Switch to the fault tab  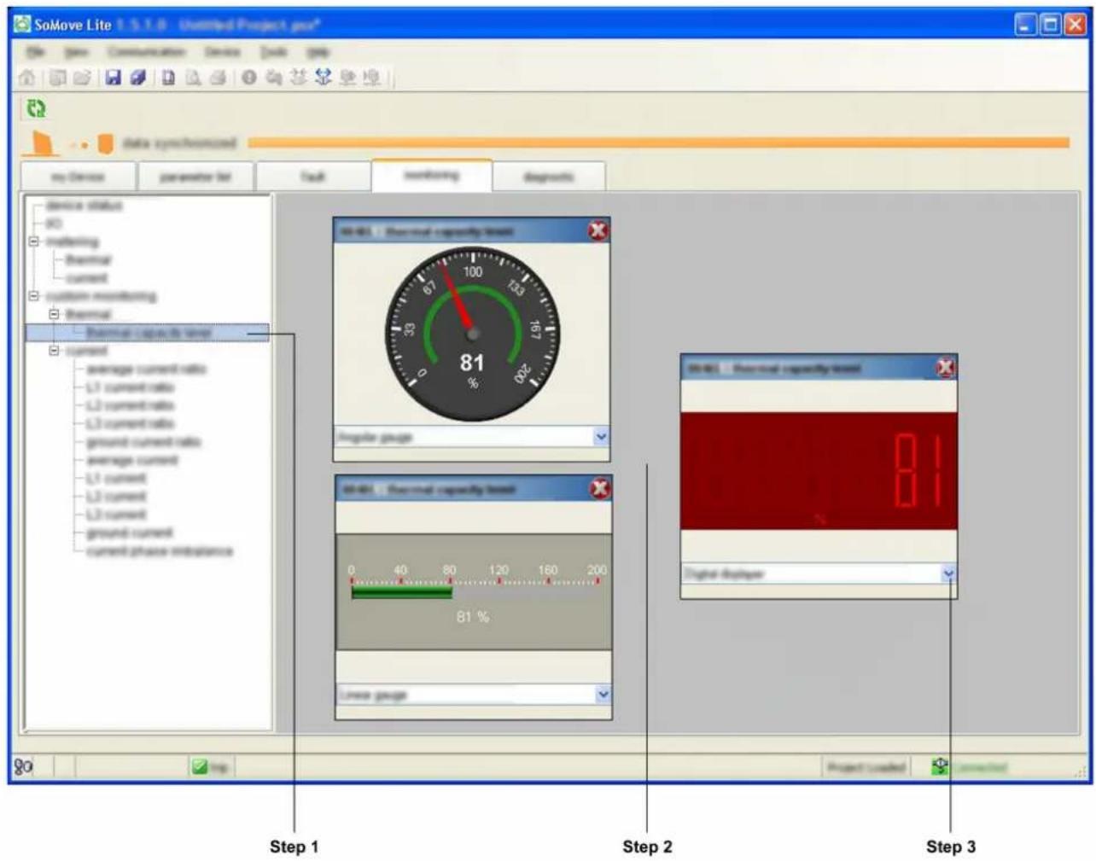313,177
